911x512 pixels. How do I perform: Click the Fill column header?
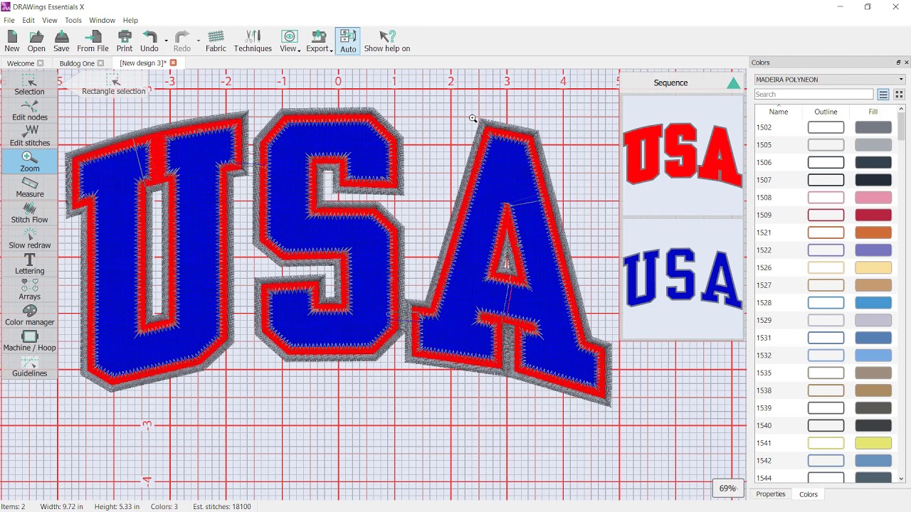click(x=873, y=112)
